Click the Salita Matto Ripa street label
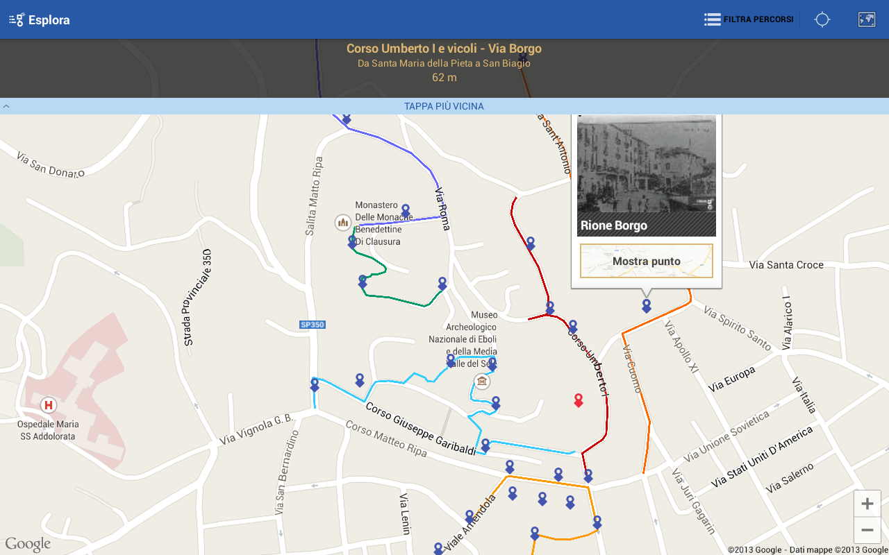 point(314,196)
